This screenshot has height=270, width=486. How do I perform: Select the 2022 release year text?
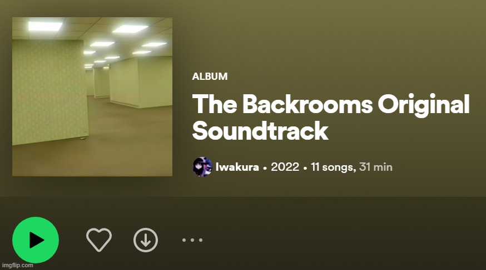tap(285, 167)
